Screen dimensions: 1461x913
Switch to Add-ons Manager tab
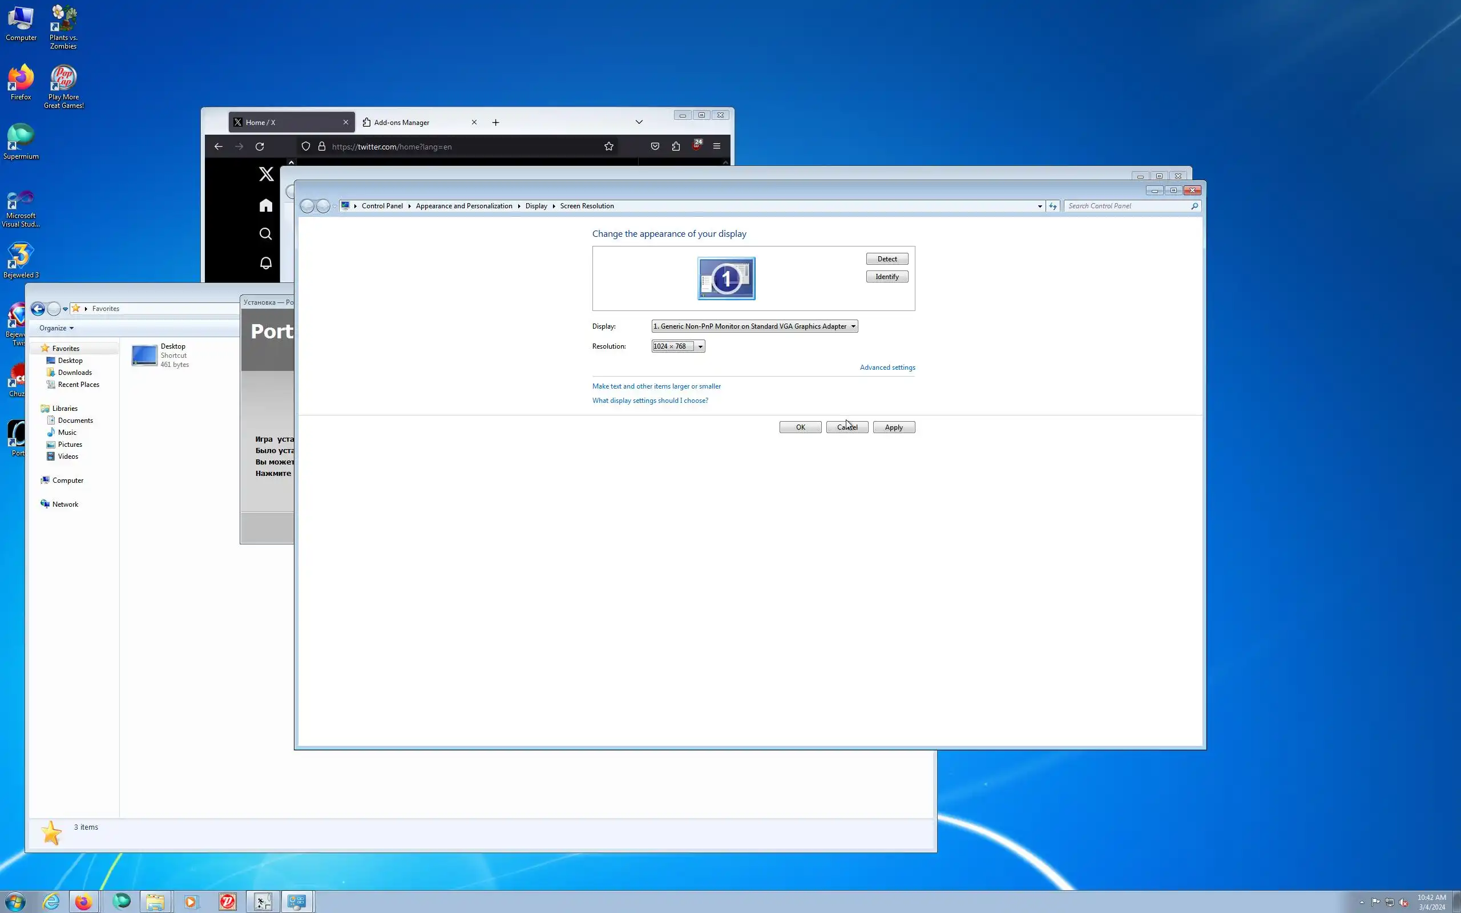click(x=401, y=123)
